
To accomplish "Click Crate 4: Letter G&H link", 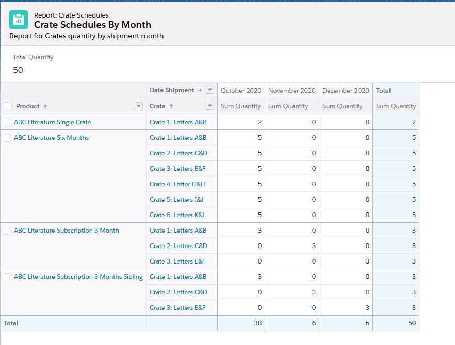I will click(x=177, y=184).
